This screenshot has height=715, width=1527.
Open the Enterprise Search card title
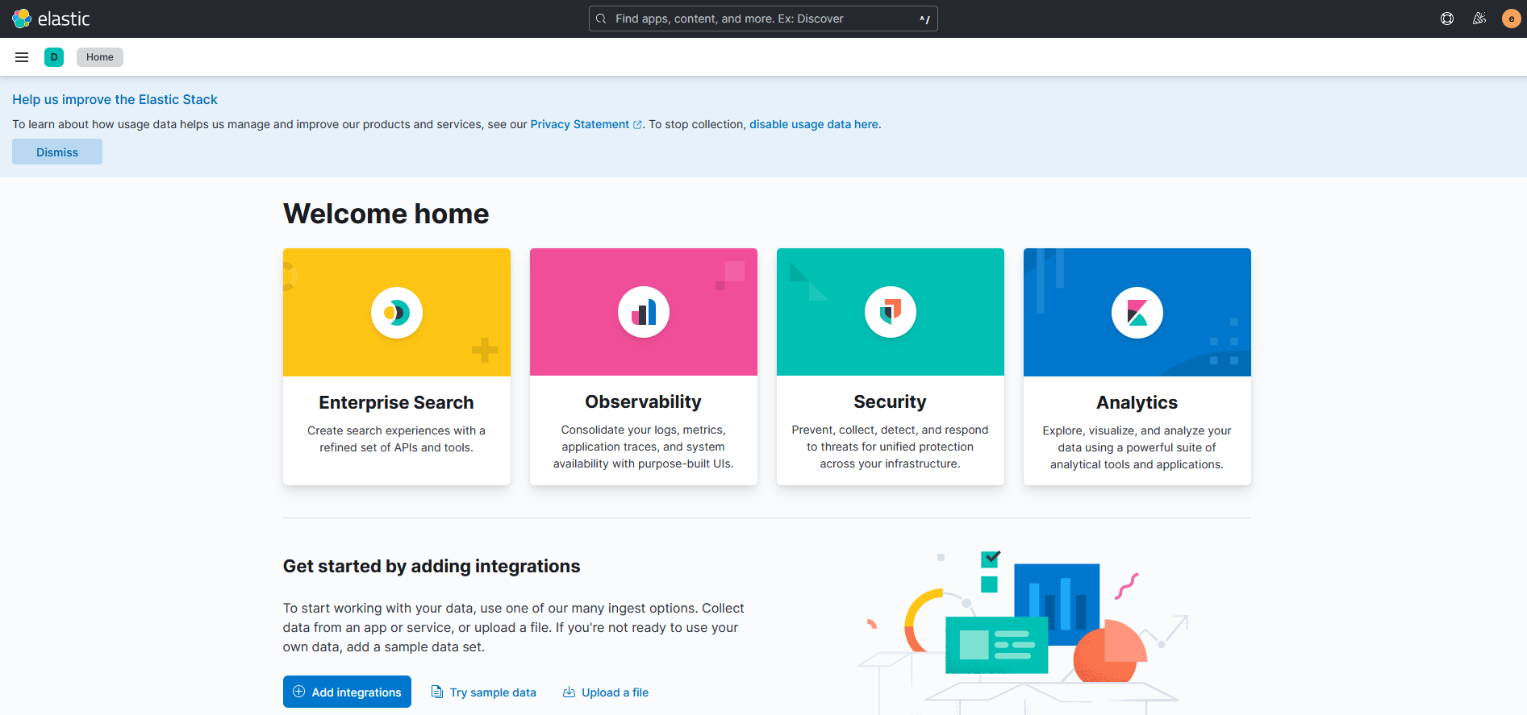(x=397, y=402)
